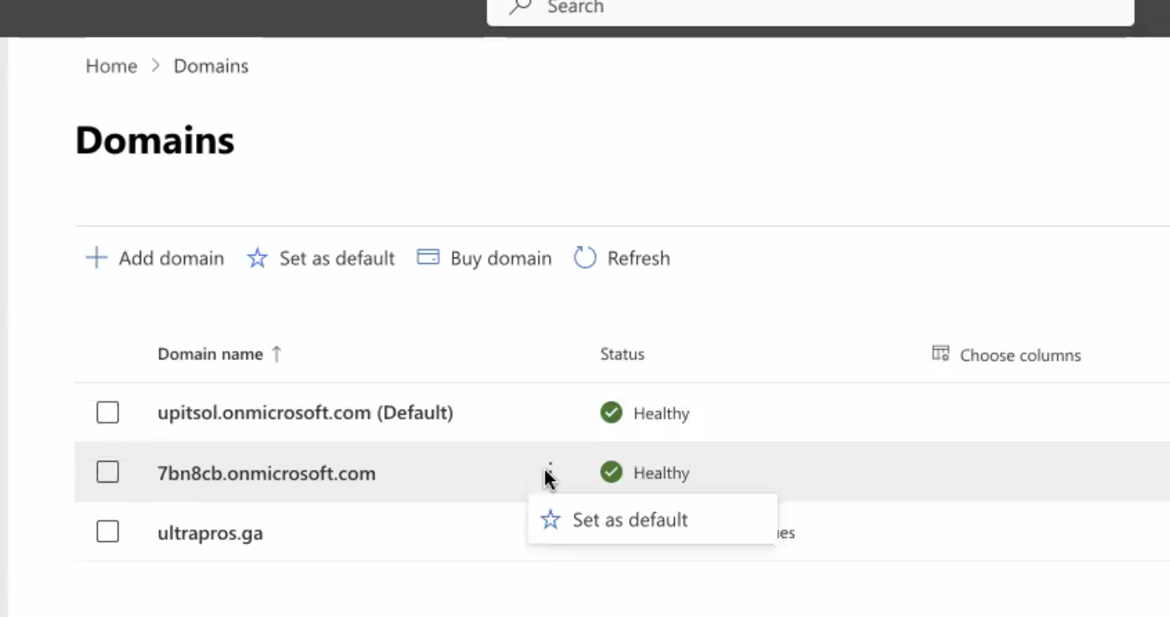Click the Refresh circular arrow icon
Image resolution: width=1170 pixels, height=617 pixels.
coord(584,258)
